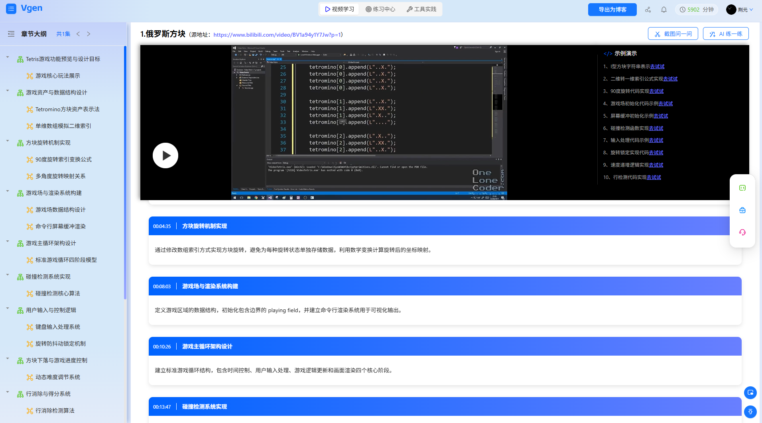This screenshot has width=762, height=423.
Task: Collapse 游戏资产与数据结构设计 chapter
Action: [8, 91]
